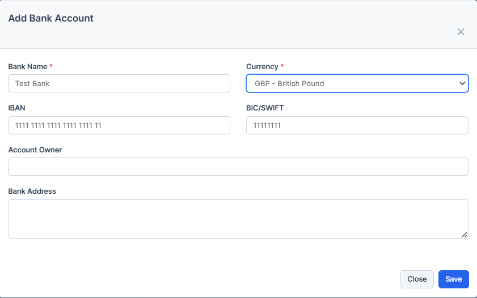Viewport: 477px width, 298px height.
Task: Click the empty Account Owner field
Action: (238, 167)
